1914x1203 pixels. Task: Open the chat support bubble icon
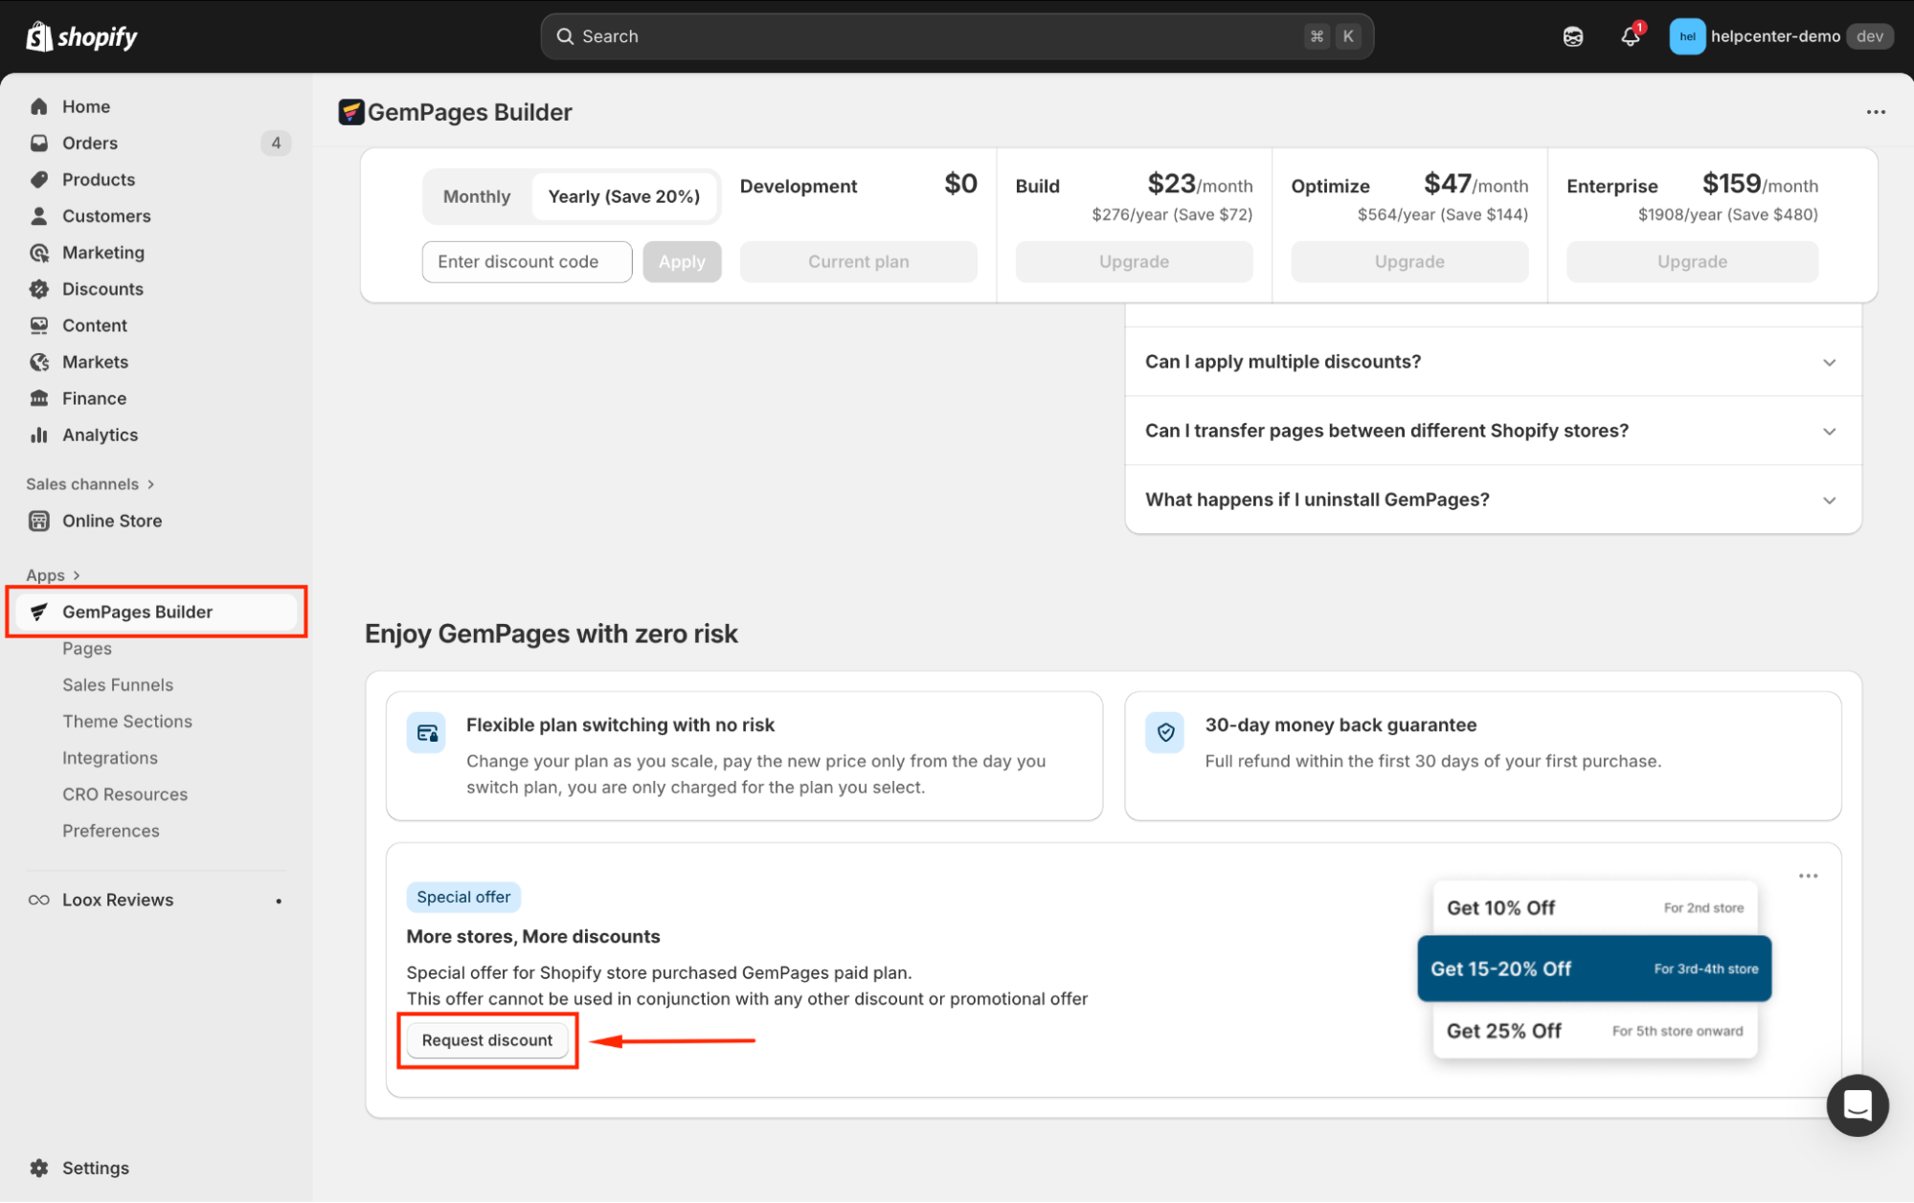point(1857,1104)
